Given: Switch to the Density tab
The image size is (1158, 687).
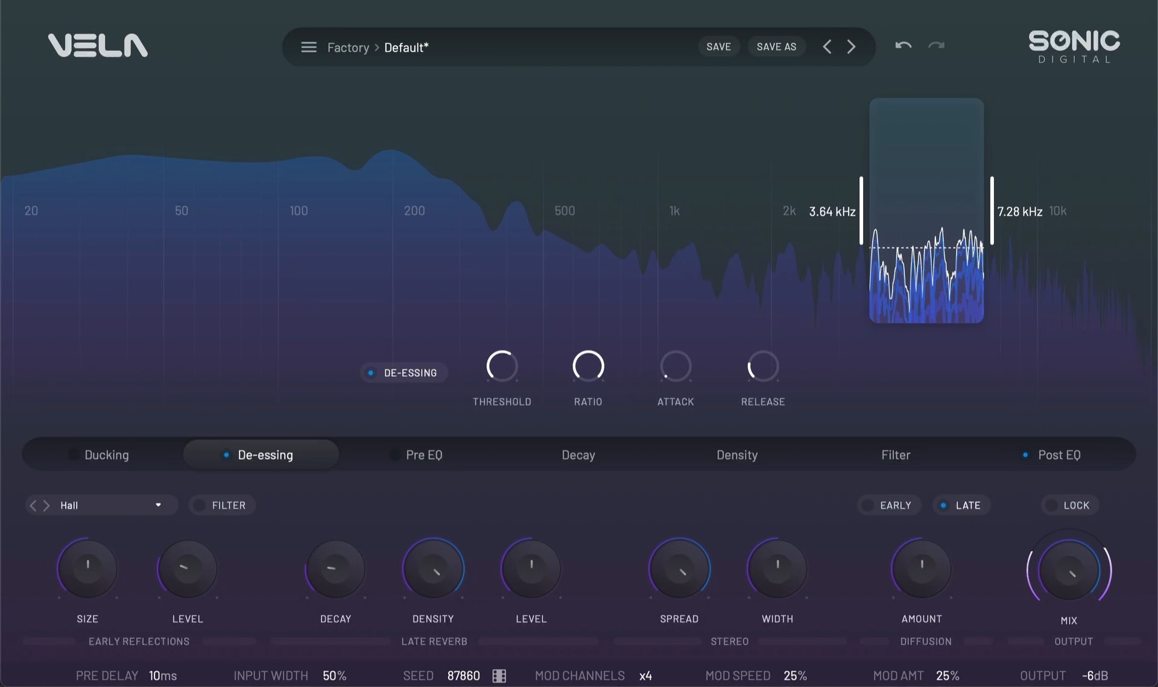Looking at the screenshot, I should [x=737, y=455].
